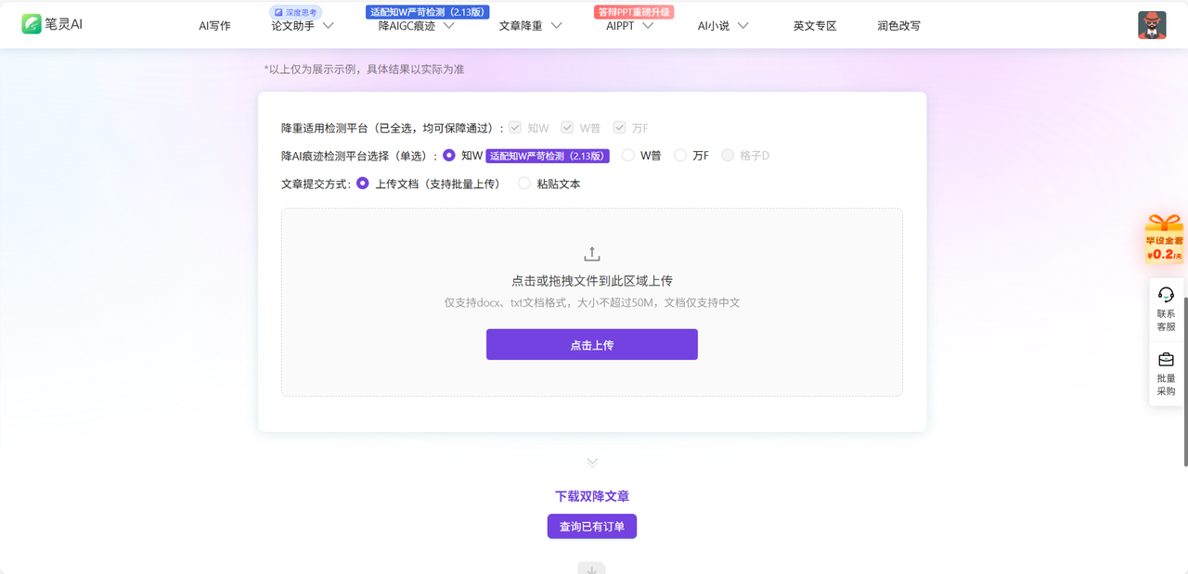
Task: Click the 批量采购 briefcase icon
Action: [1166, 360]
